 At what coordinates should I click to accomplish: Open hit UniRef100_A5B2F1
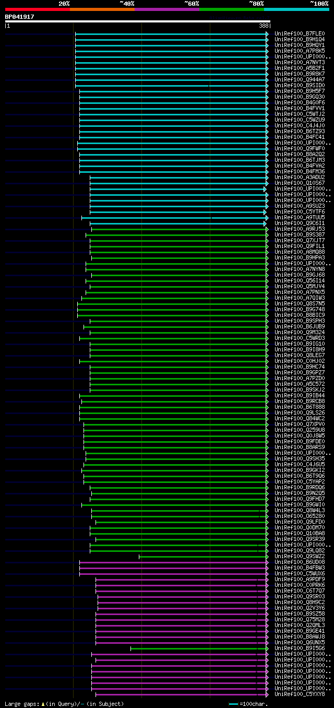coord(300,68)
